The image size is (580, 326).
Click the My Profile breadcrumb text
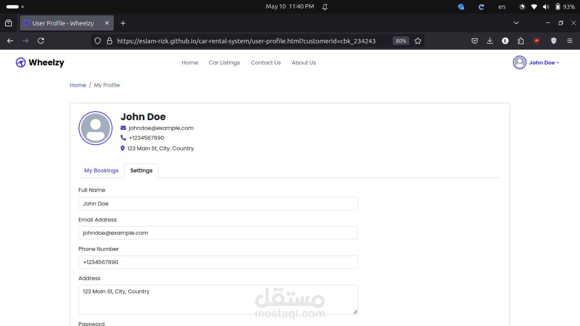tap(107, 85)
